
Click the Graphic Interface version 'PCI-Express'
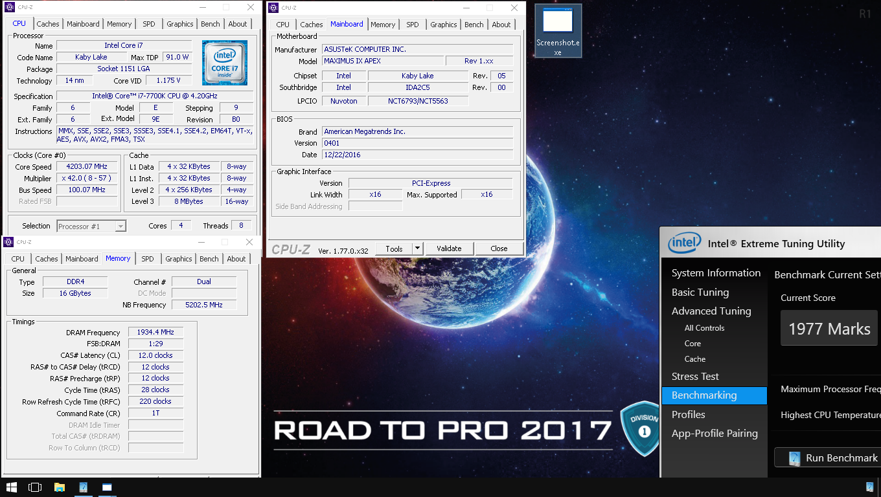coord(431,183)
